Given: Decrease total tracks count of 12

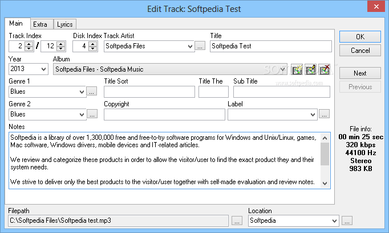Looking at the screenshot, I should point(61,48).
